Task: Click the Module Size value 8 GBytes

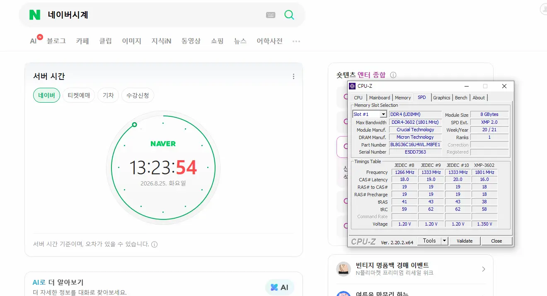Action: pyautogui.click(x=489, y=114)
